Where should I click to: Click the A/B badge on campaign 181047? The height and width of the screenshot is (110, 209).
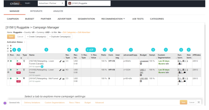(x=18, y=81)
